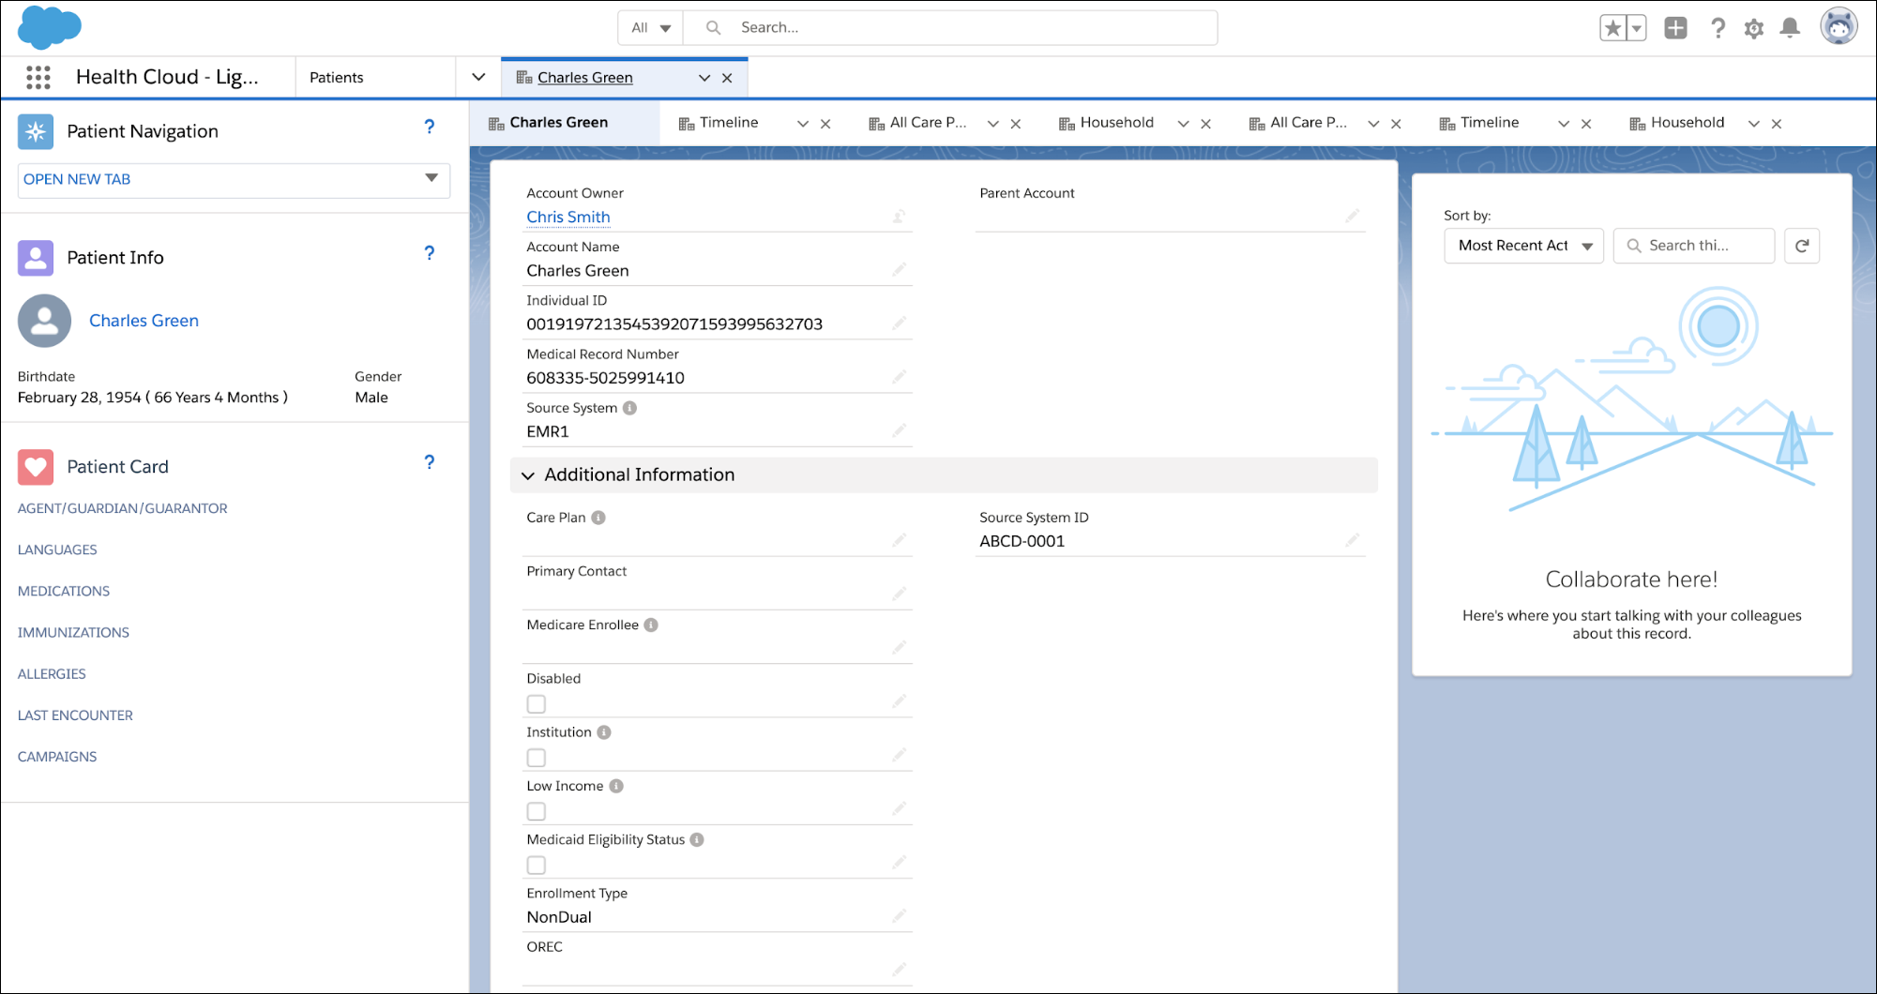This screenshot has width=1877, height=994.
Task: Toggle the Institution checkbox
Action: coord(537,758)
